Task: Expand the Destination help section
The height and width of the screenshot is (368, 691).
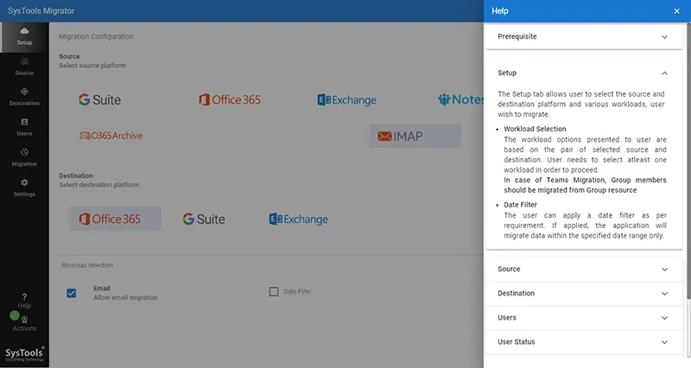Action: pyautogui.click(x=584, y=294)
